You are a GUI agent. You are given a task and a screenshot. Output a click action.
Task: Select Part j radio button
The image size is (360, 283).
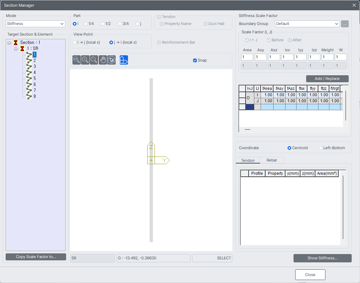[137, 24]
